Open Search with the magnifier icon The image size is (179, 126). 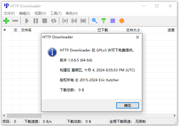click(95, 21)
